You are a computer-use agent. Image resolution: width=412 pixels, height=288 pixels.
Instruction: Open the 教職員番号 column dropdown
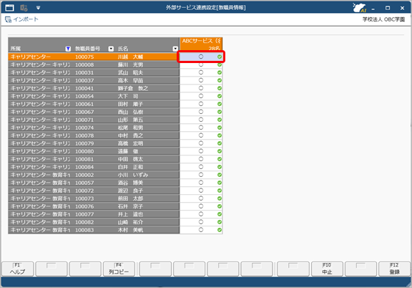pos(111,49)
